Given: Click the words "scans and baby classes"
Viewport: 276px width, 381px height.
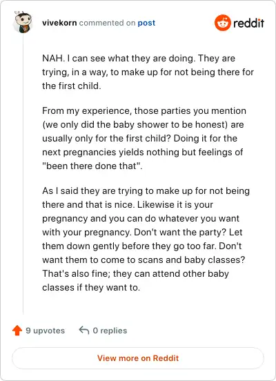Looking at the screenshot, I should point(191,260).
